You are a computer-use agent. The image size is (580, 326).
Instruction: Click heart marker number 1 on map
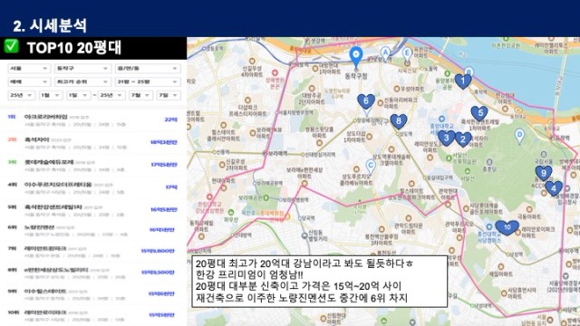[462, 81]
